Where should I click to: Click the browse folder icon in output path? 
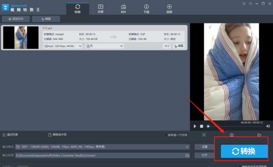pos(187,155)
